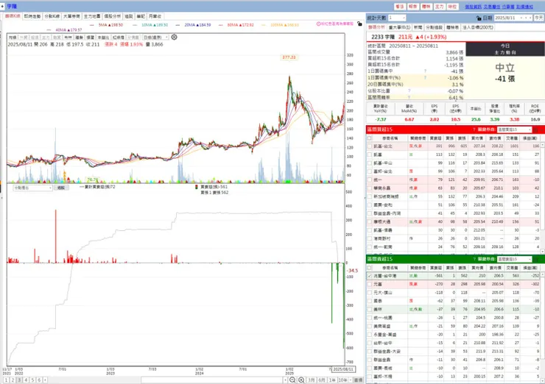Image resolution: width=545 pixels, height=384 pixels.
Task: Click horizontal chart scrollbar at bottom
Action: tap(212, 380)
